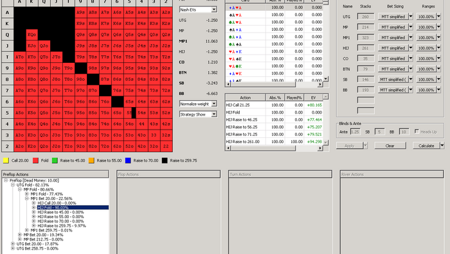450x254 pixels.
Task: Select the KQo cell in range grid
Action: click(32, 35)
